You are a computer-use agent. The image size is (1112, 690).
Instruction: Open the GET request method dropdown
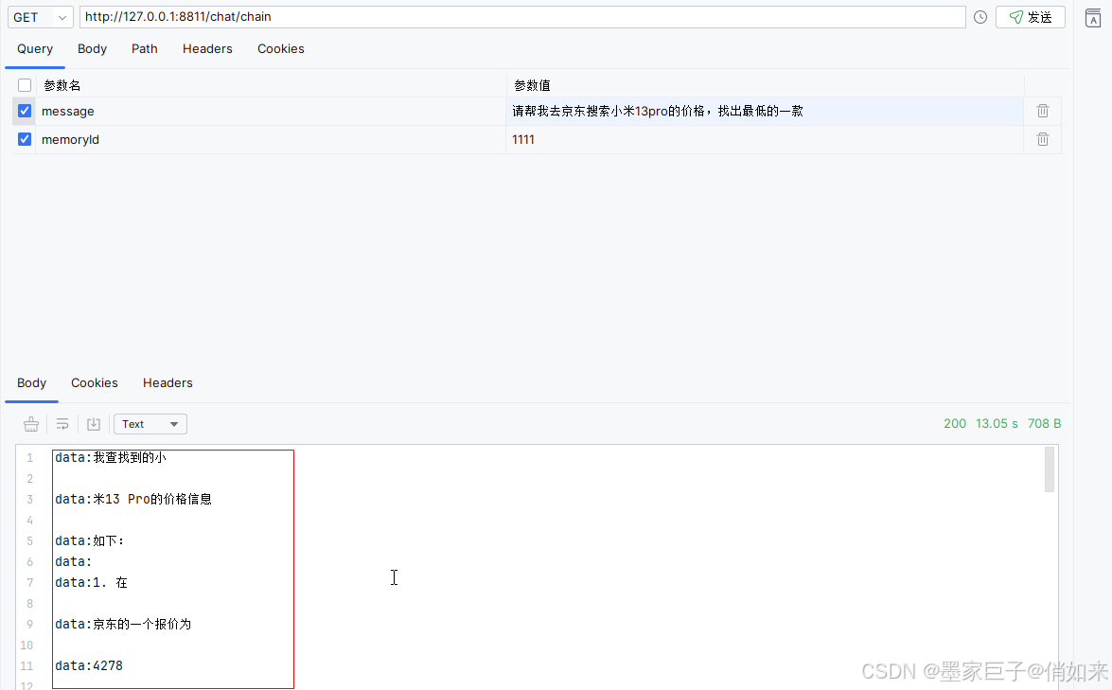[x=41, y=17]
